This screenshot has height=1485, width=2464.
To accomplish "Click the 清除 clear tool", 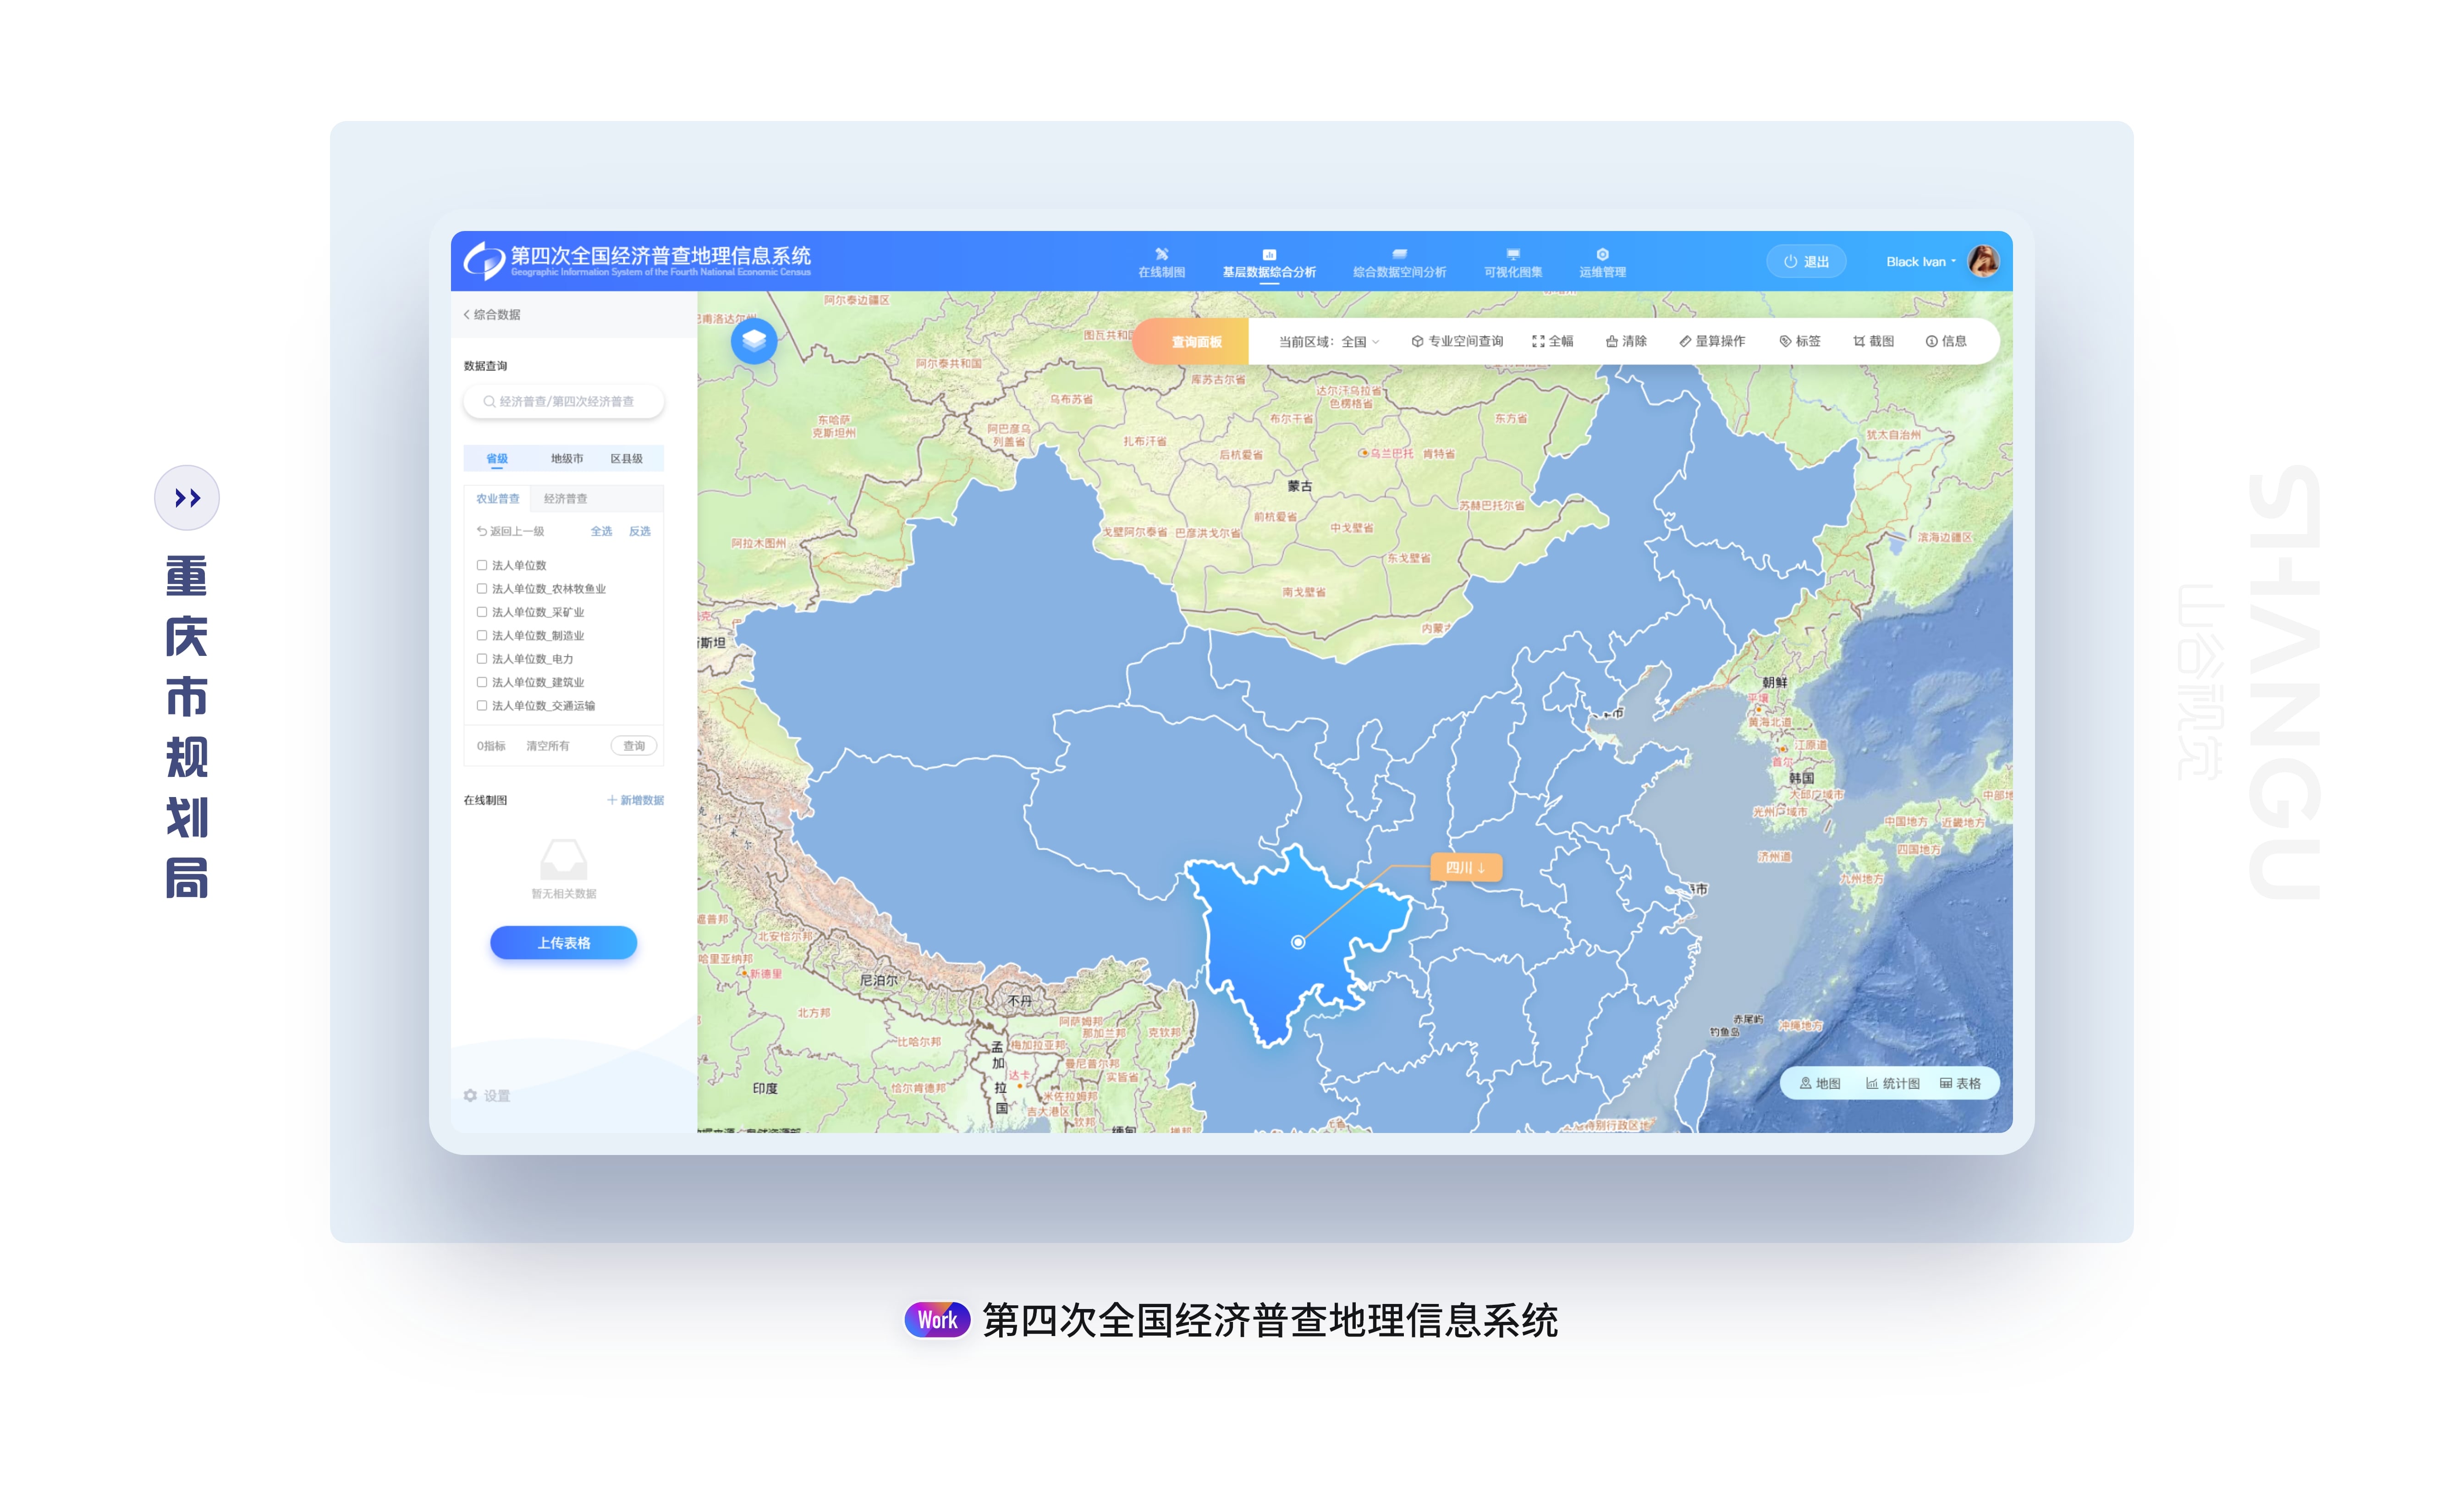I will pyautogui.click(x=1626, y=341).
